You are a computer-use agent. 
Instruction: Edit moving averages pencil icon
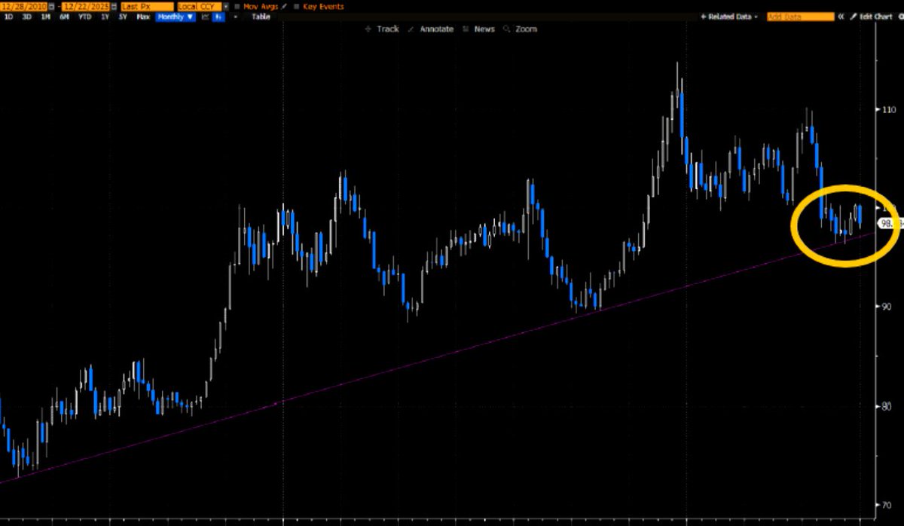(282, 7)
